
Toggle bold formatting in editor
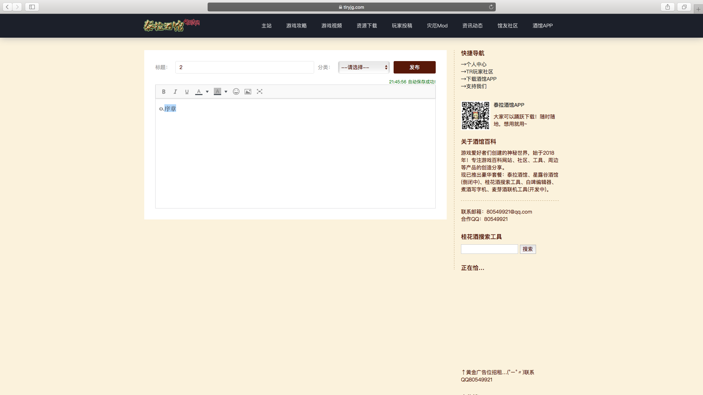[x=164, y=92]
